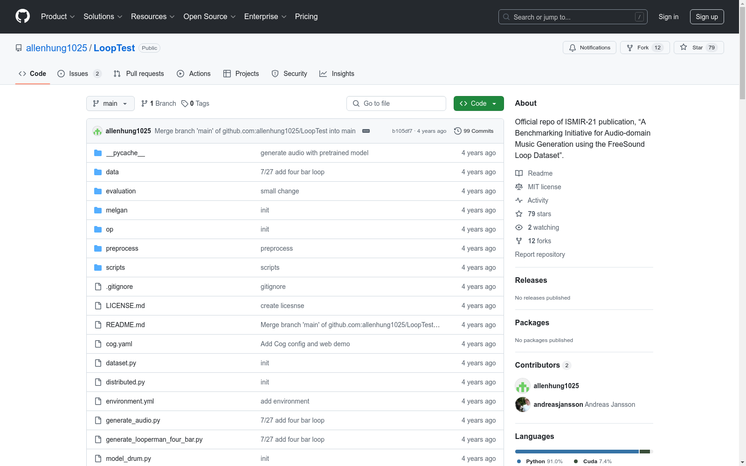Expand the Resources menu
The image size is (746, 466).
pyautogui.click(x=153, y=16)
